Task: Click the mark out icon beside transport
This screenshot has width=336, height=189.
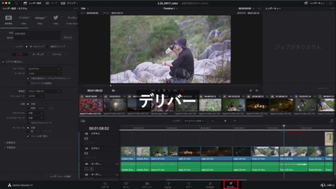Action: click(257, 91)
